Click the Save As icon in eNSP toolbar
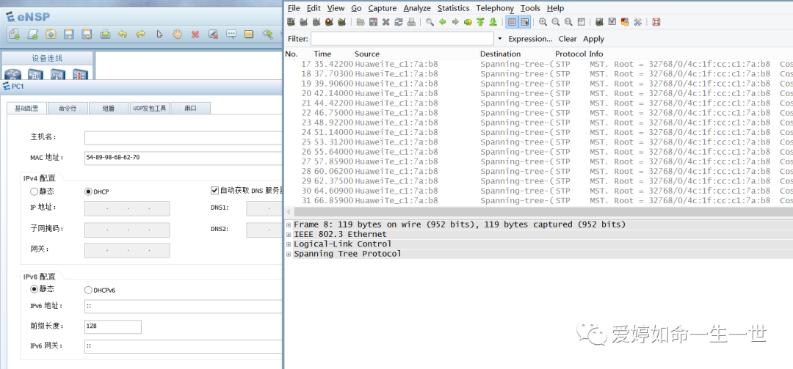 [87, 34]
